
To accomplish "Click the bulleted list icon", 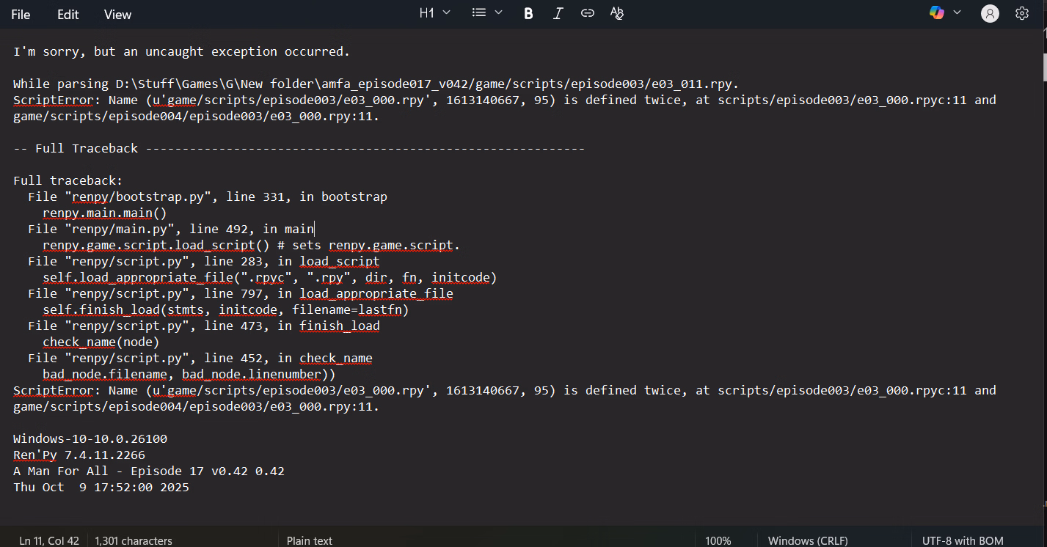I will [x=479, y=13].
